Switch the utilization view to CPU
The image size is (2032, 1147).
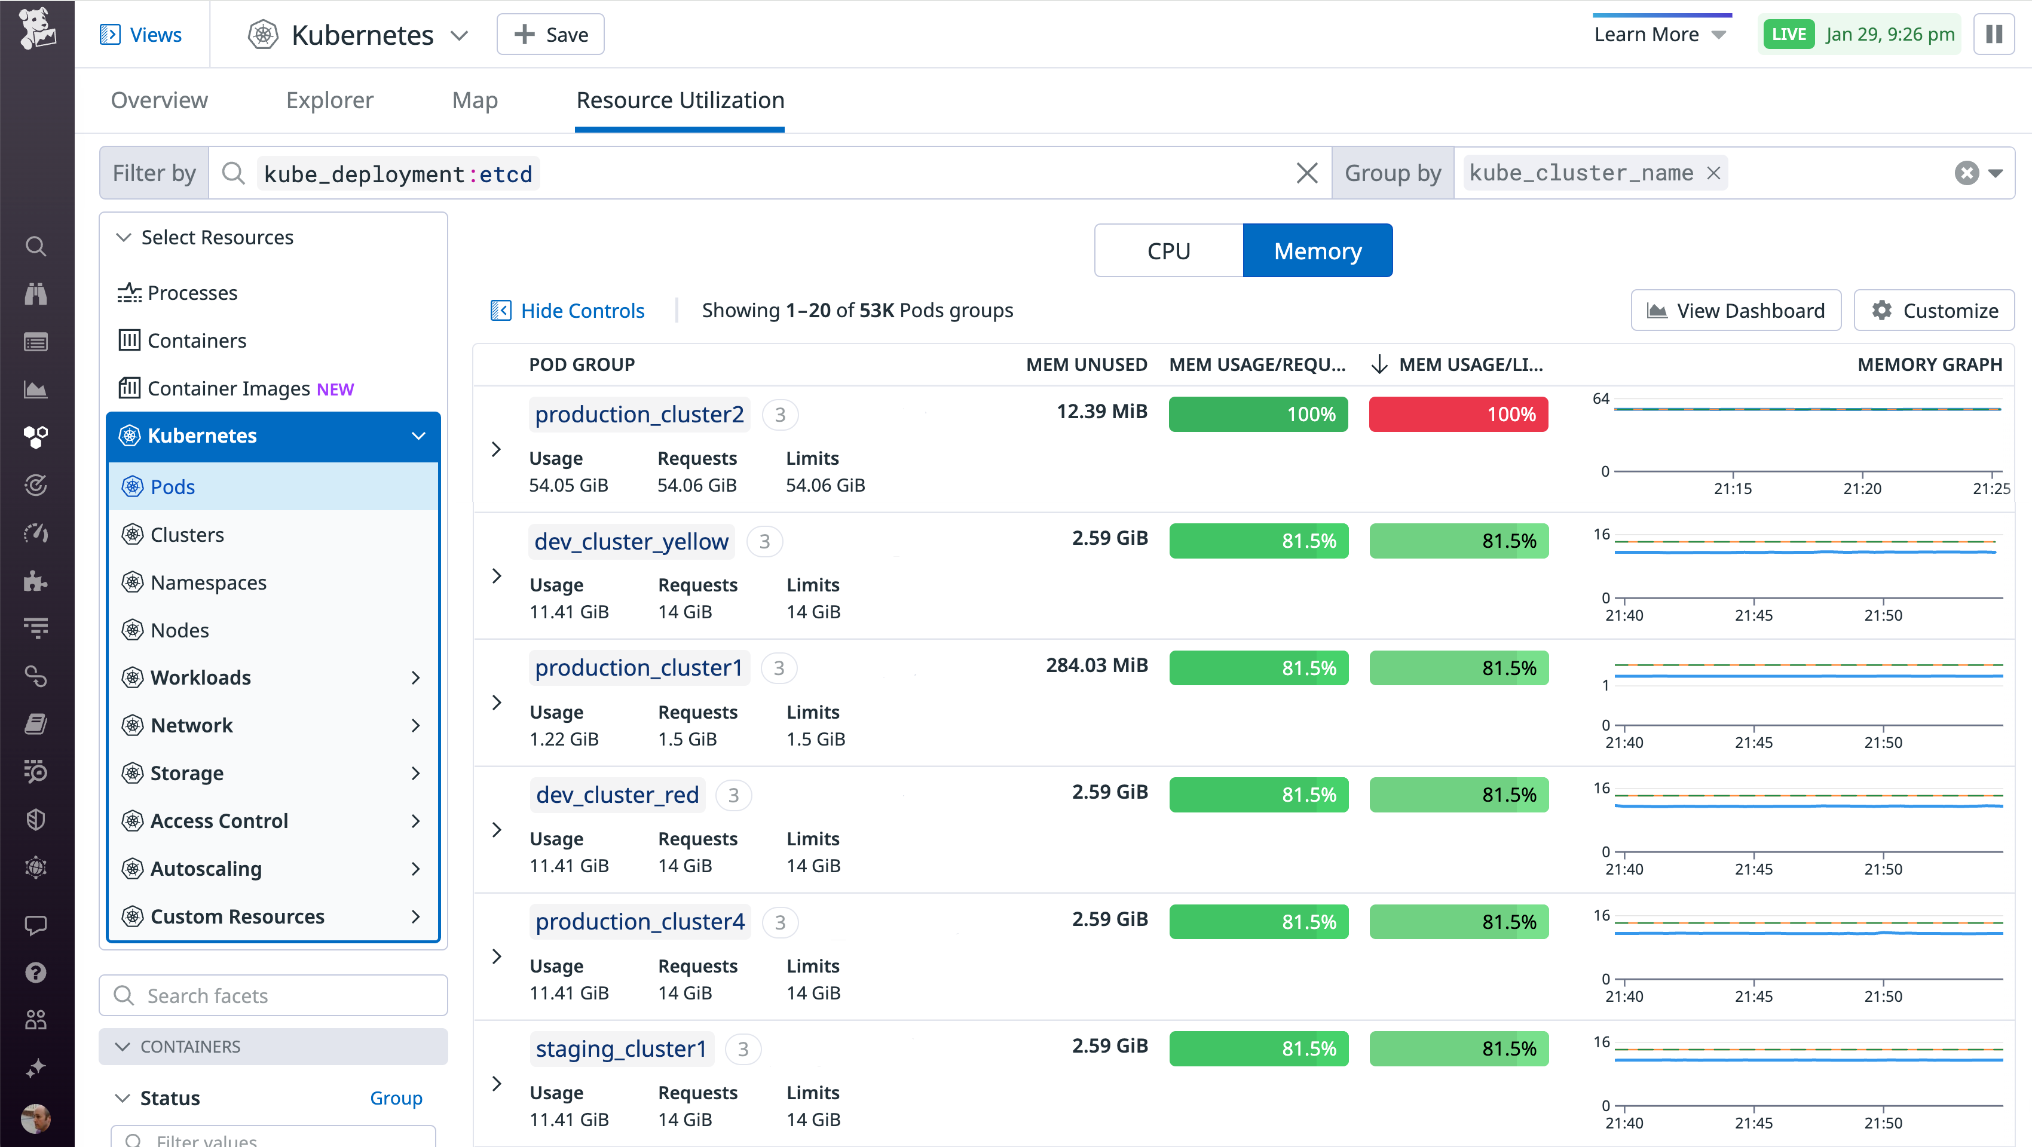[x=1168, y=250]
